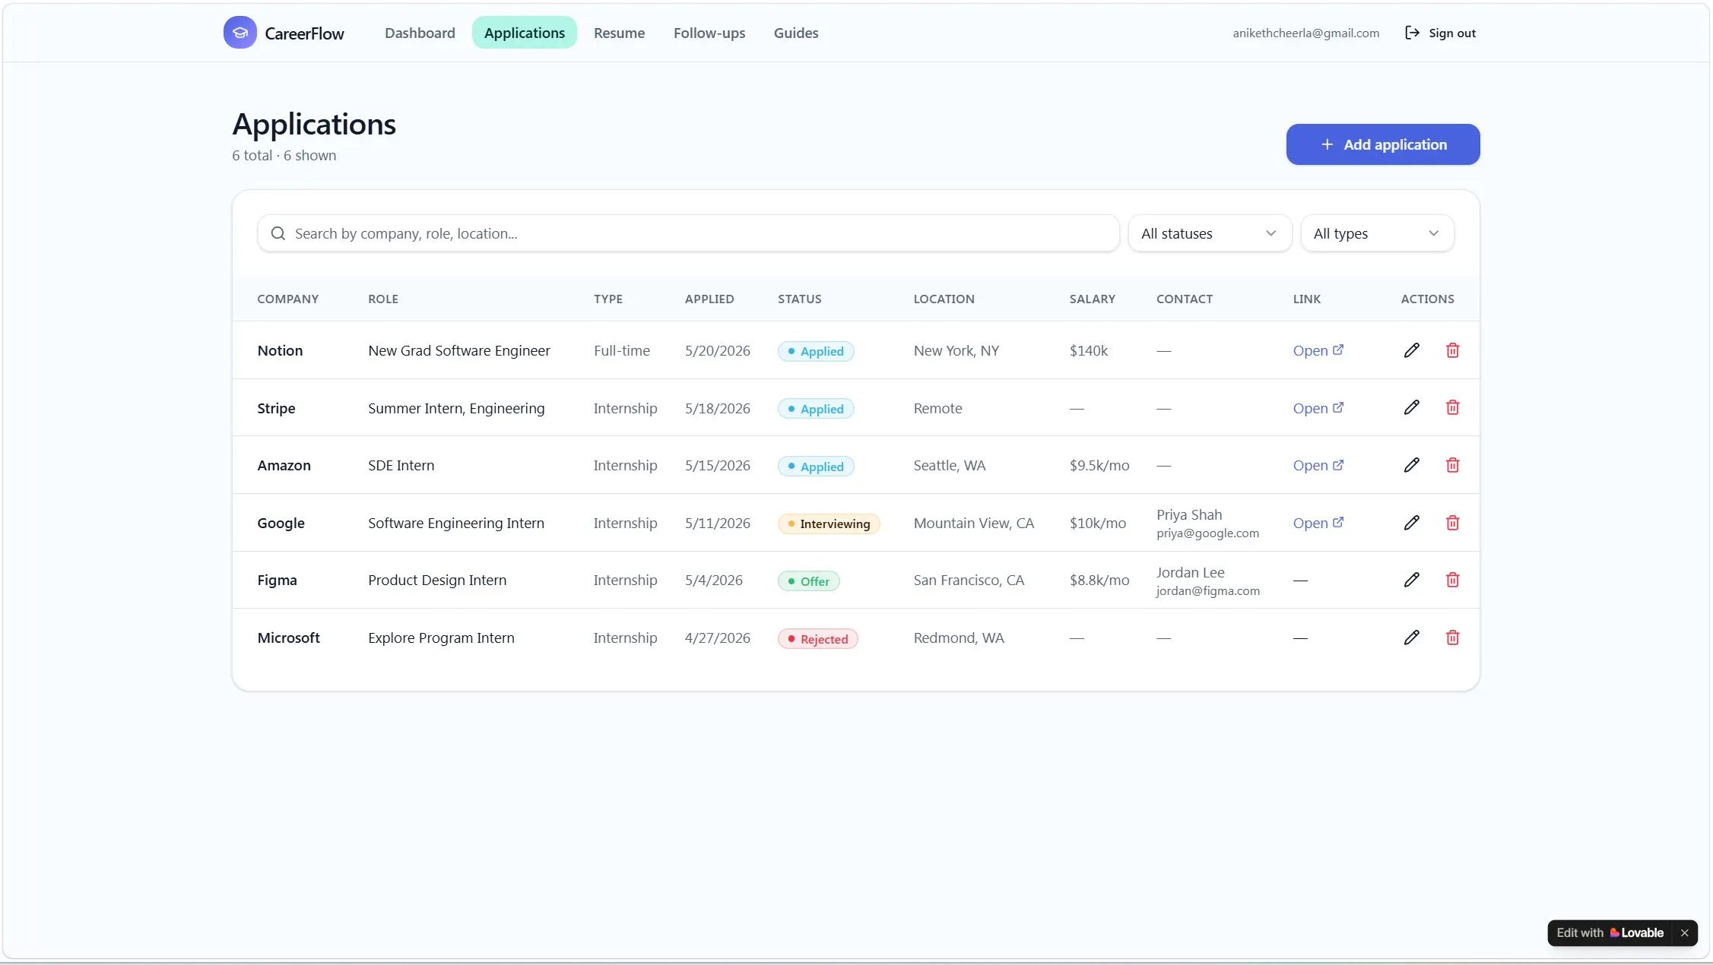Click Mountain View, CA location
1713x965 pixels.
click(x=973, y=523)
